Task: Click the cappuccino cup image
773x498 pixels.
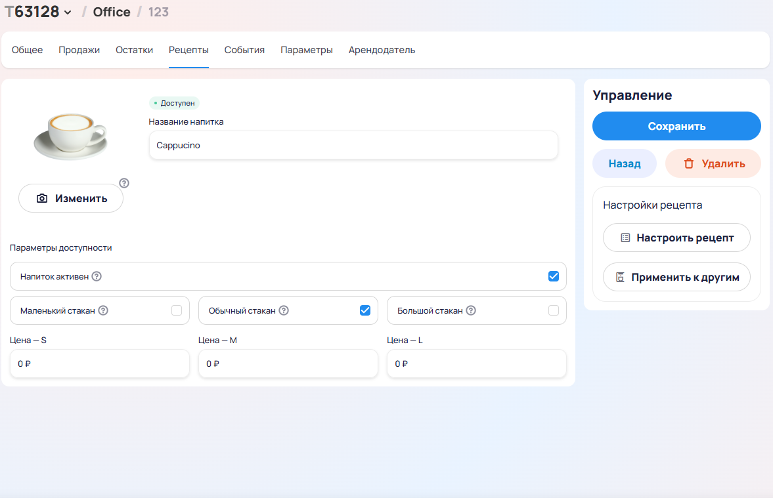Action: pyautogui.click(x=70, y=135)
